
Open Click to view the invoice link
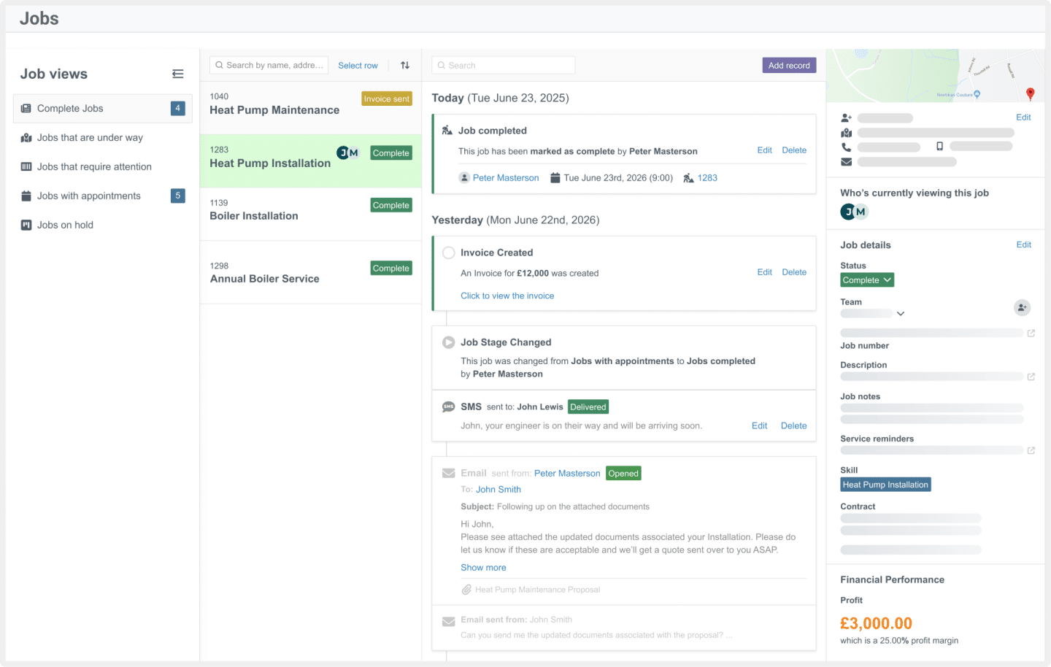coord(507,296)
